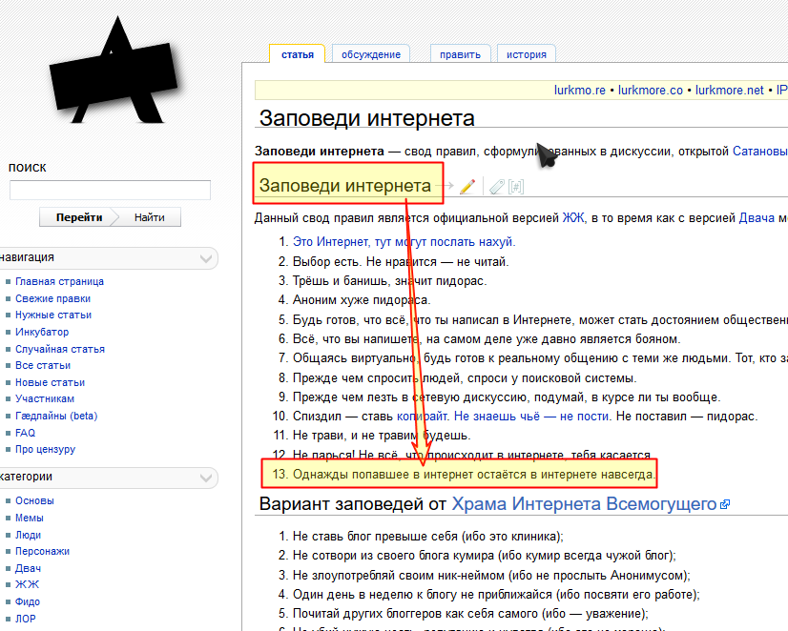The width and height of the screenshot is (788, 631).
Task: Click the Найти search button
Action: tap(149, 217)
